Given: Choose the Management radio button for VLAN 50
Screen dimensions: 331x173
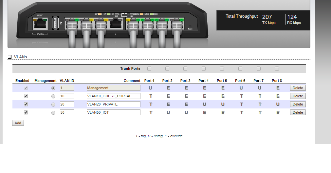Looking at the screenshot, I should (53, 112).
